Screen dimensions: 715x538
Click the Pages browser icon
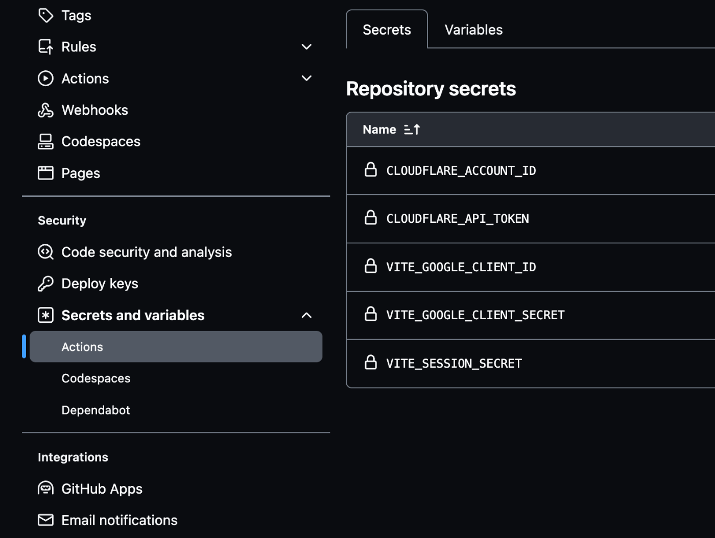click(x=45, y=173)
